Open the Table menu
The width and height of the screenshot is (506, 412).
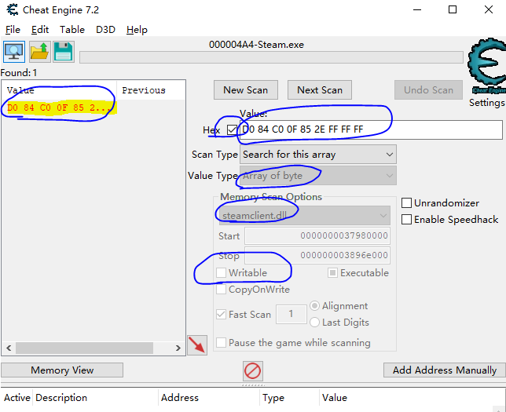point(72,30)
